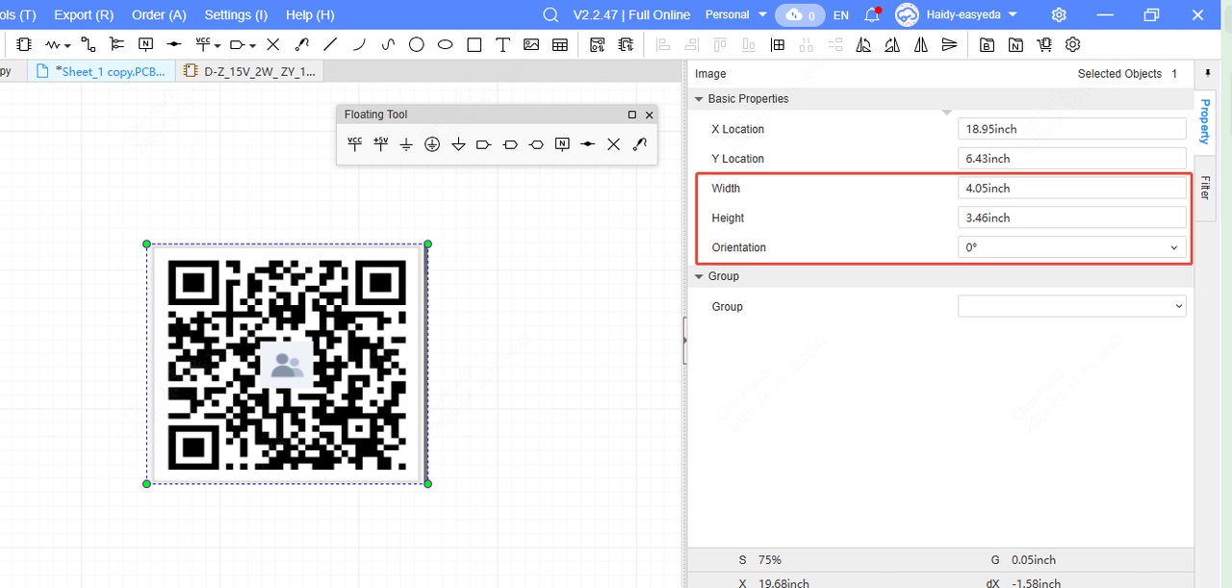Click the cloud sync status button
1232x588 pixels.
[801, 14]
